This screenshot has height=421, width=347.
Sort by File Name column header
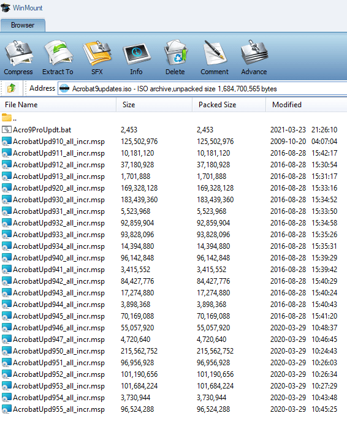coord(58,105)
